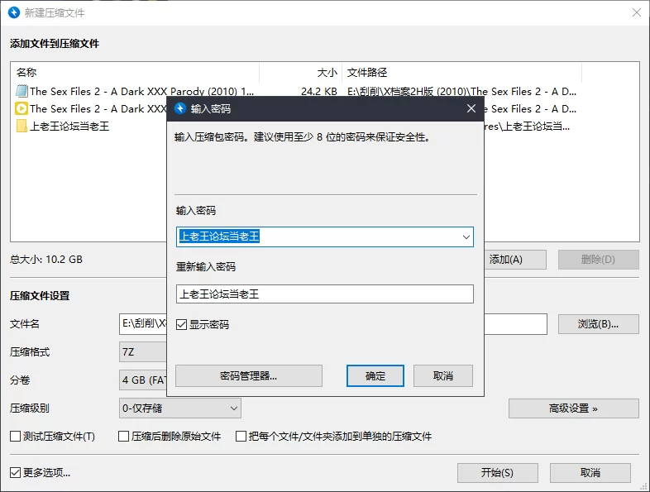This screenshot has height=492, width=650.
Task: Open the 分卷 dropdown showing 4 GB
Action: coord(142,380)
